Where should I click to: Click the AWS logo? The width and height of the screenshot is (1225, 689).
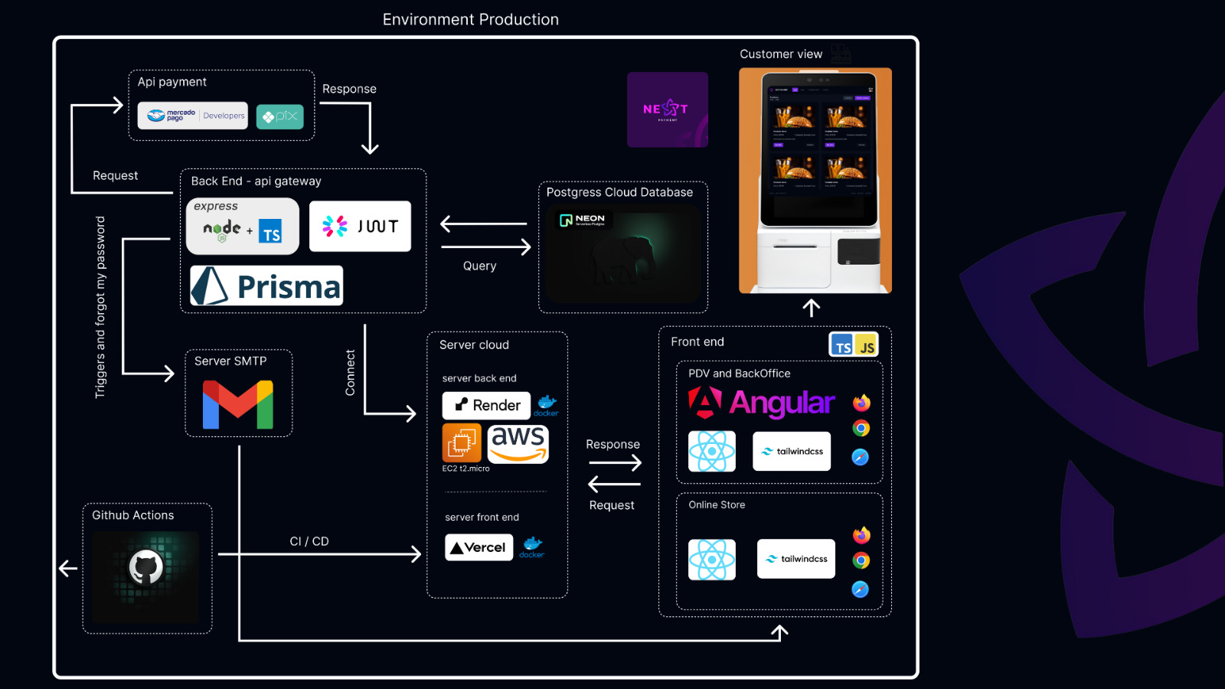[518, 444]
